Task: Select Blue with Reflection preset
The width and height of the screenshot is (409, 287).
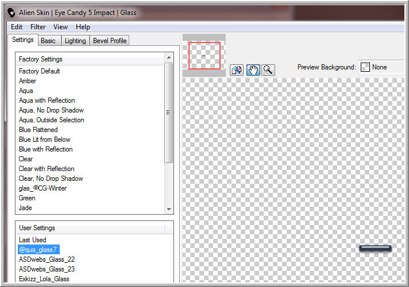Action: (46, 149)
